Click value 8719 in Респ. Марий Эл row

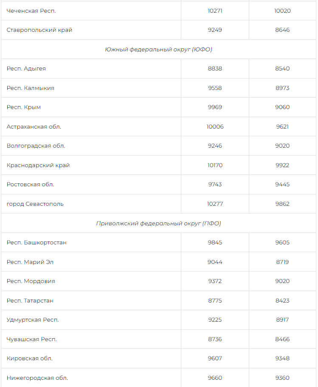[x=282, y=262]
